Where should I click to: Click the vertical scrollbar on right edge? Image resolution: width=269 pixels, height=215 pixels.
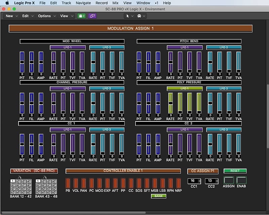point(268,116)
